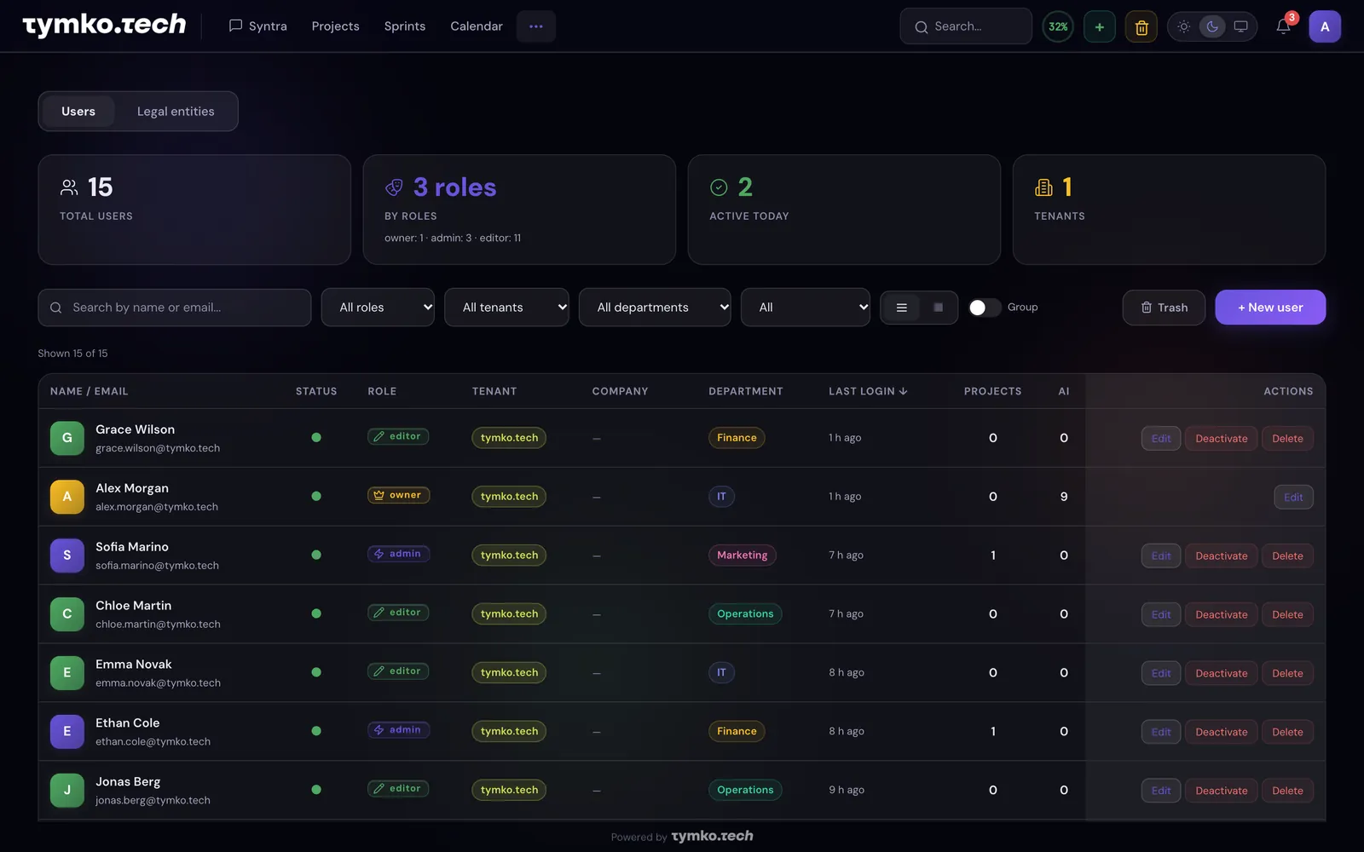Image resolution: width=1364 pixels, height=852 pixels.
Task: Open notifications bell with 3 badge
Action: 1283,26
